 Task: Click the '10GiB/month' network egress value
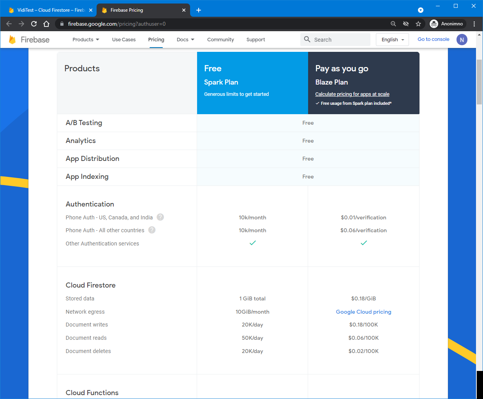pyautogui.click(x=252, y=312)
